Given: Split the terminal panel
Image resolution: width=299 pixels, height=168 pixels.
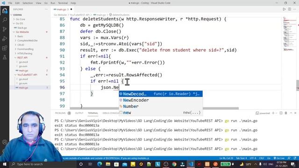Looking at the screenshot, I should click(x=281, y=113).
